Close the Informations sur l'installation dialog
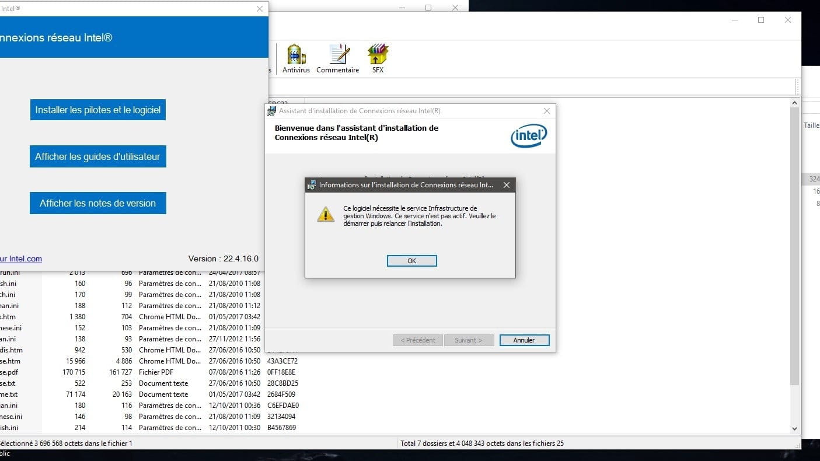820x461 pixels. [506, 185]
